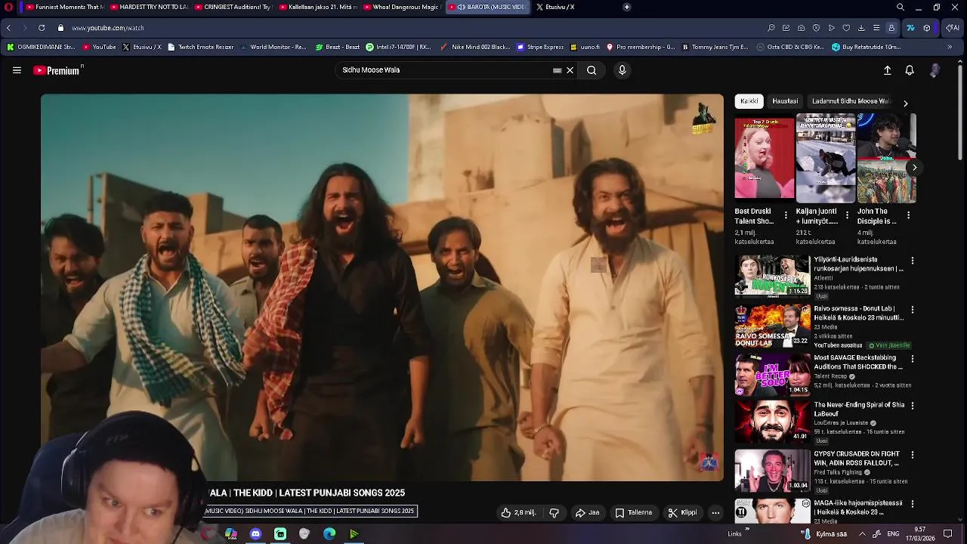Open the Opera snapshot camera icon
967x544 pixels.
[x=801, y=28]
